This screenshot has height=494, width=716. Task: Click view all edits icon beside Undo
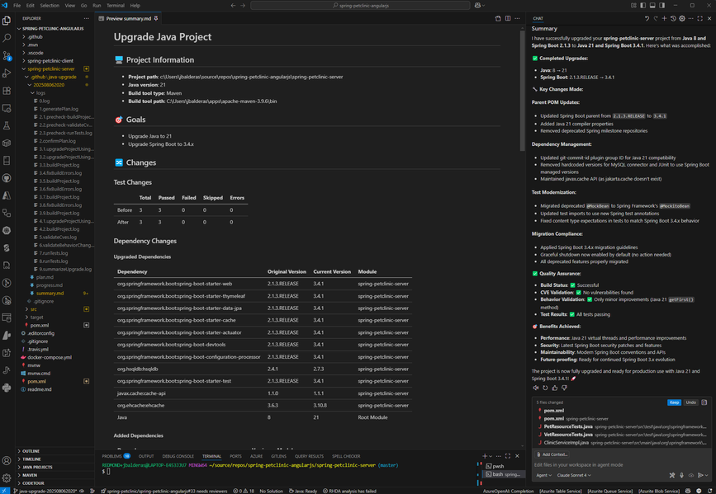704,402
